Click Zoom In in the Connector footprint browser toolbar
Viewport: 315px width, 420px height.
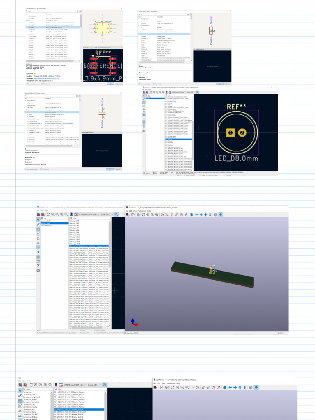click(36, 385)
